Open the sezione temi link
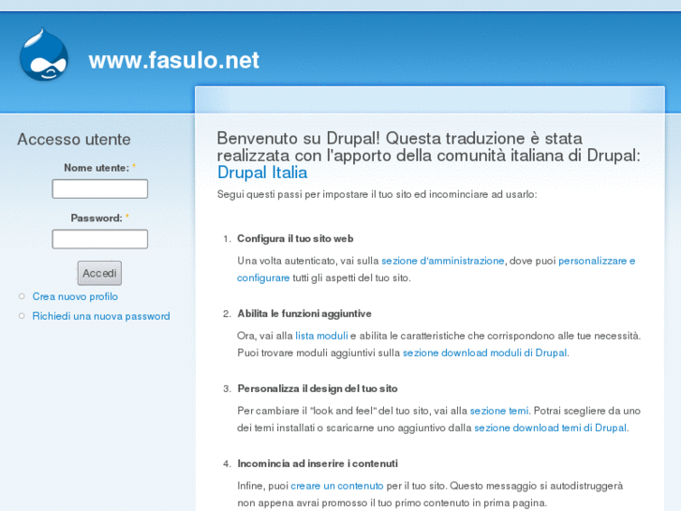This screenshot has width=681, height=511. click(499, 411)
